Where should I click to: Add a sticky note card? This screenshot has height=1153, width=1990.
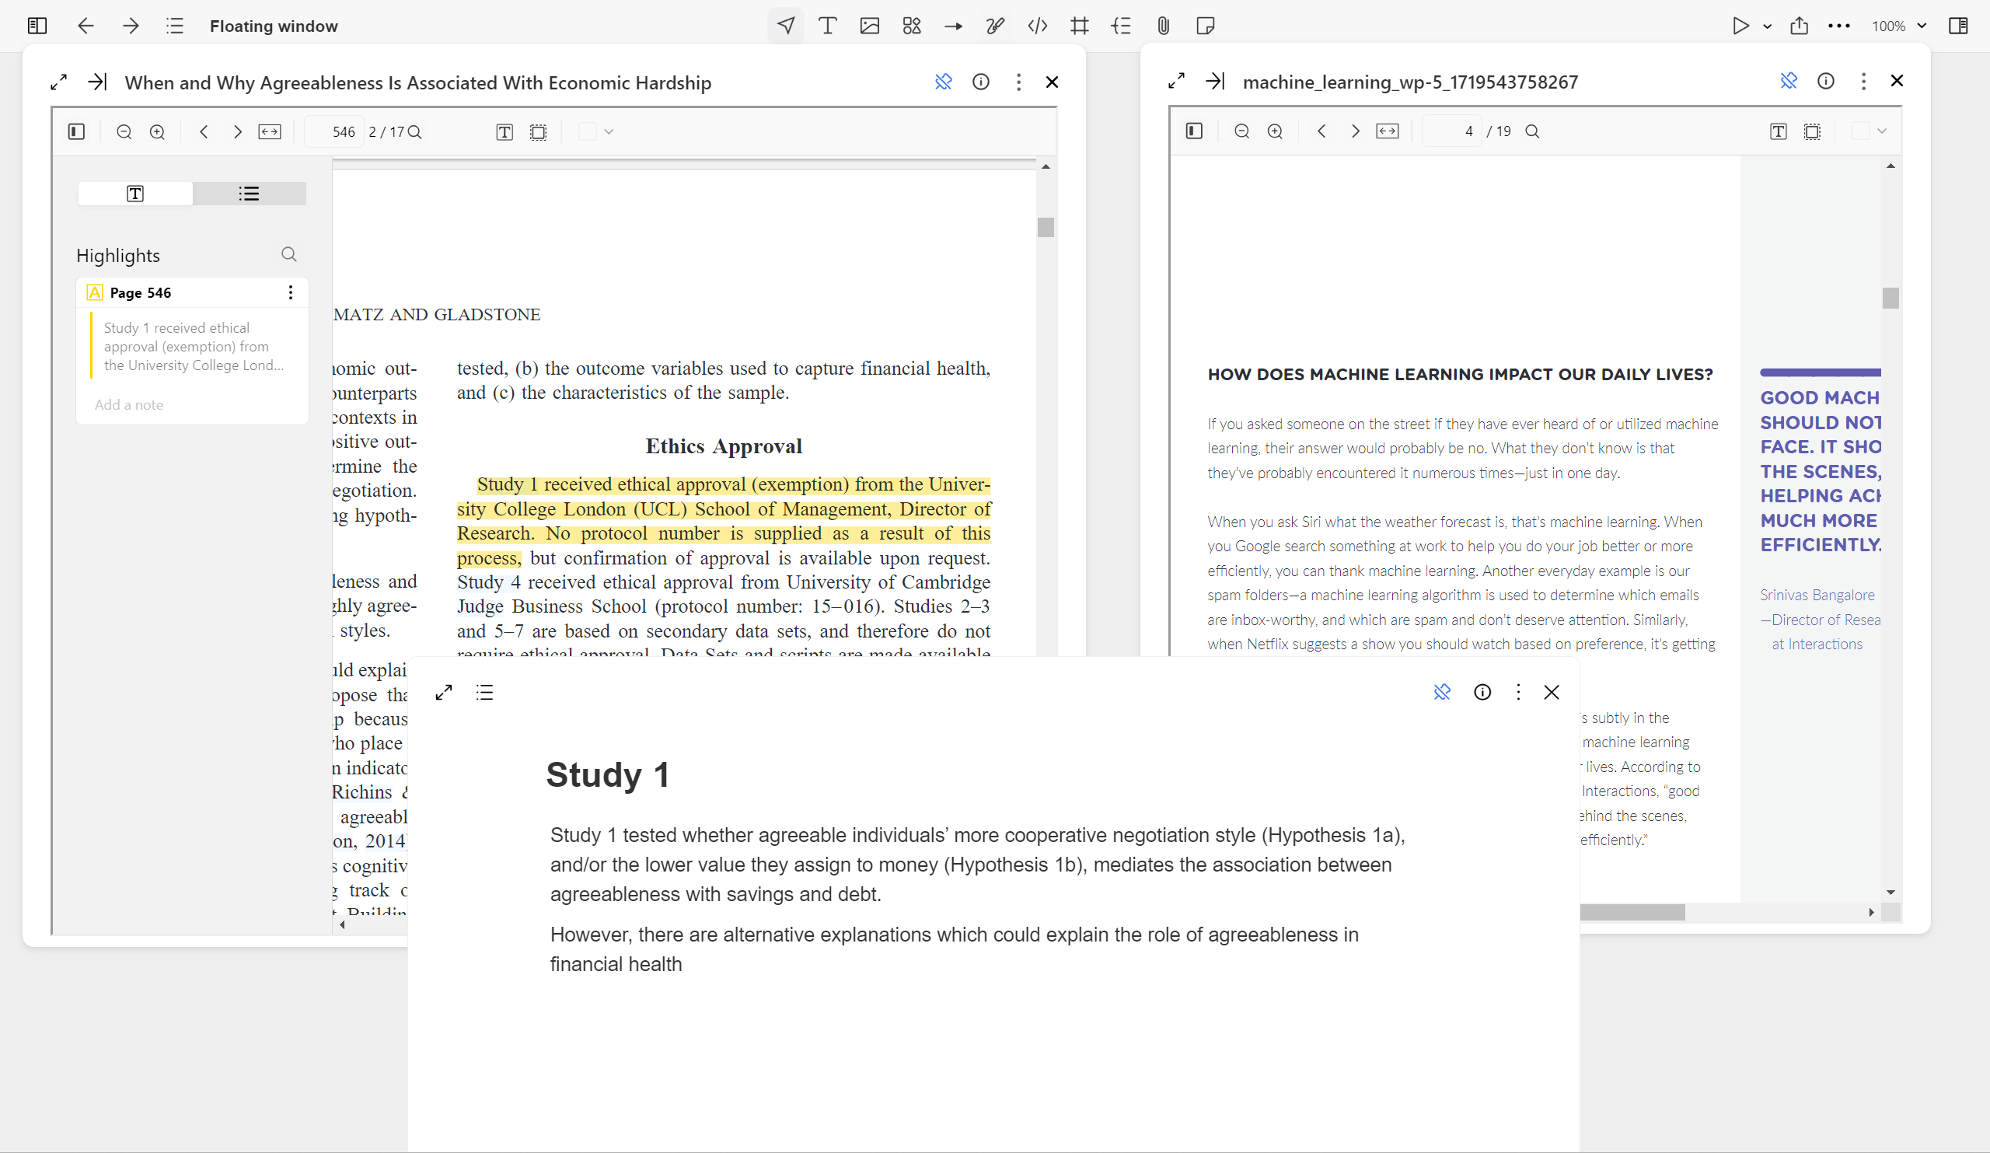point(1205,26)
